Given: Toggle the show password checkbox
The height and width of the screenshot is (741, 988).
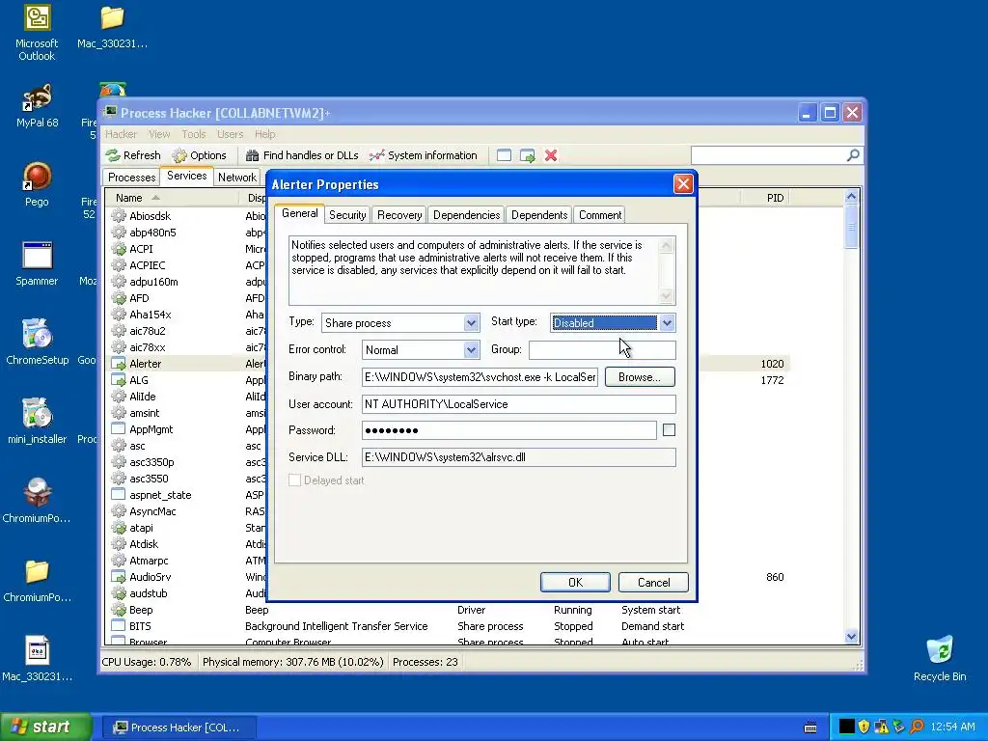Looking at the screenshot, I should [x=670, y=429].
